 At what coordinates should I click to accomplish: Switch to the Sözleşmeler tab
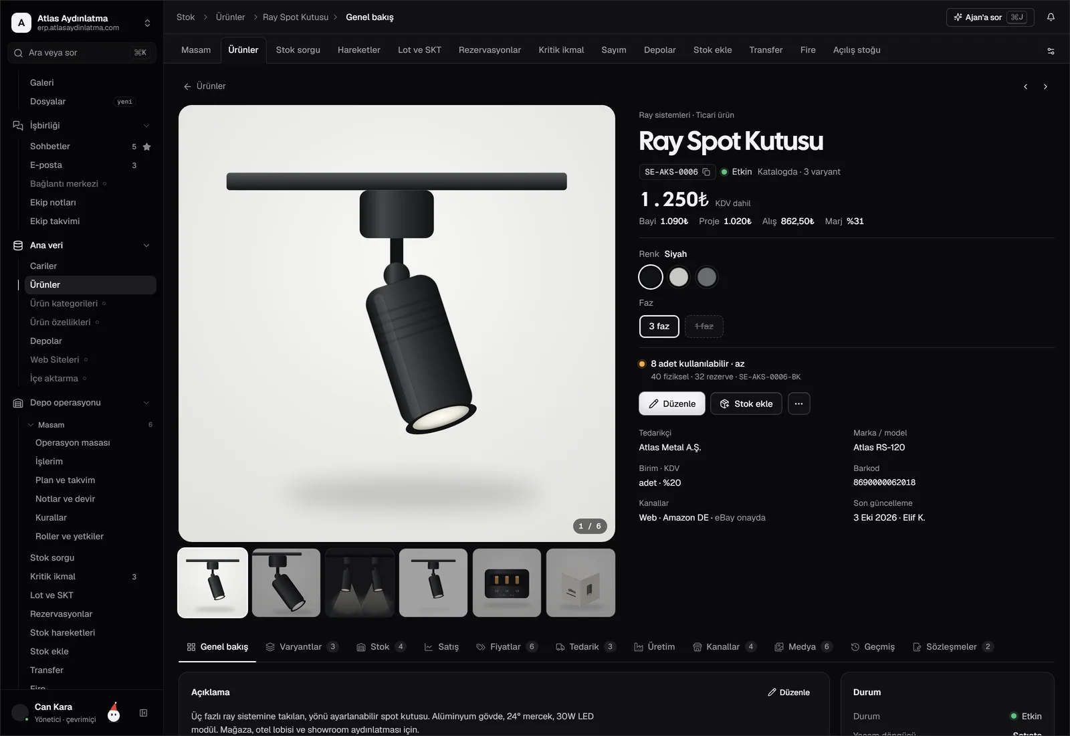coord(953,647)
